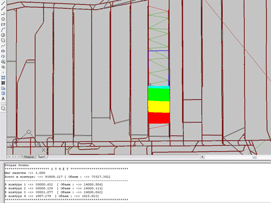The width and height of the screenshot is (271, 203).
Task: Open the Table tool
Action: (x=3, y=94)
